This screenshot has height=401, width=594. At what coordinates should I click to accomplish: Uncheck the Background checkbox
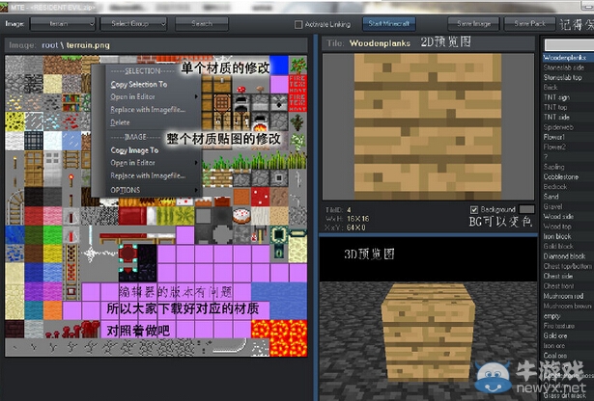(474, 209)
